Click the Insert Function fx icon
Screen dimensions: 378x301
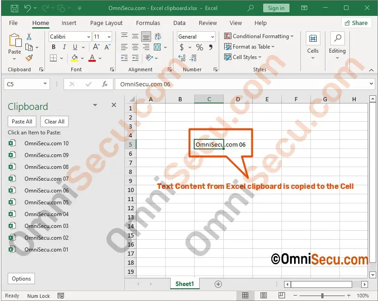pos(105,84)
